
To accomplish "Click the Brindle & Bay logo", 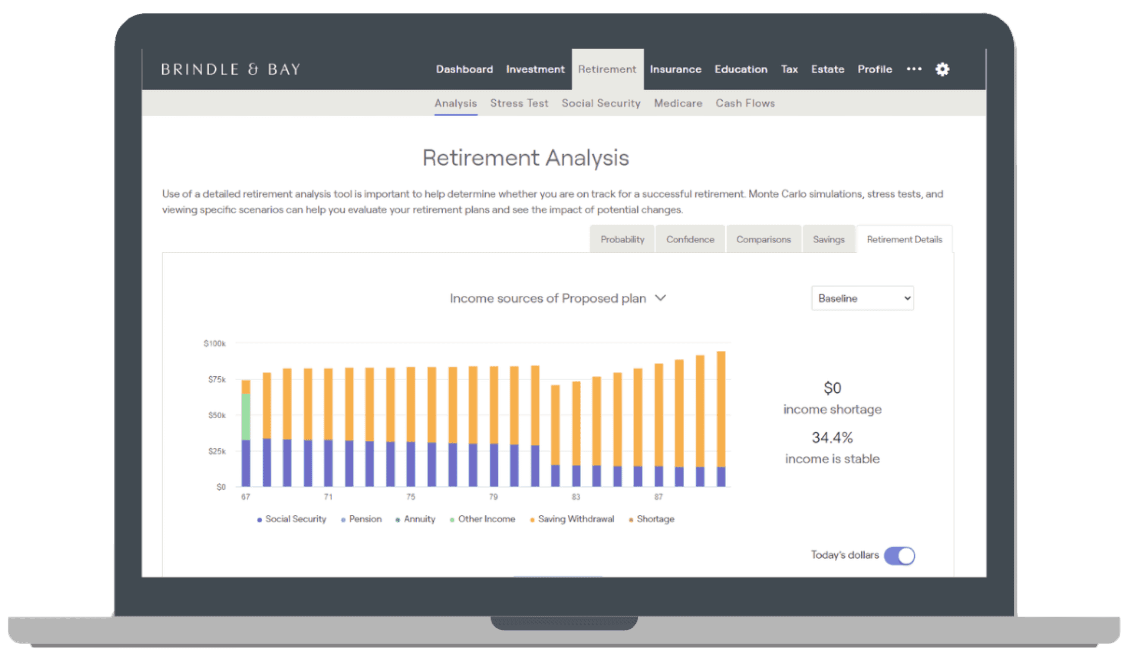I will tap(231, 69).
